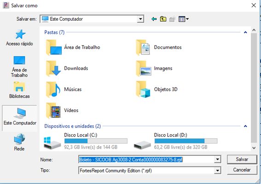Click '63,2 GB livre(s) de 320 GB' text
The width and height of the screenshot is (261, 184).
(180, 147)
